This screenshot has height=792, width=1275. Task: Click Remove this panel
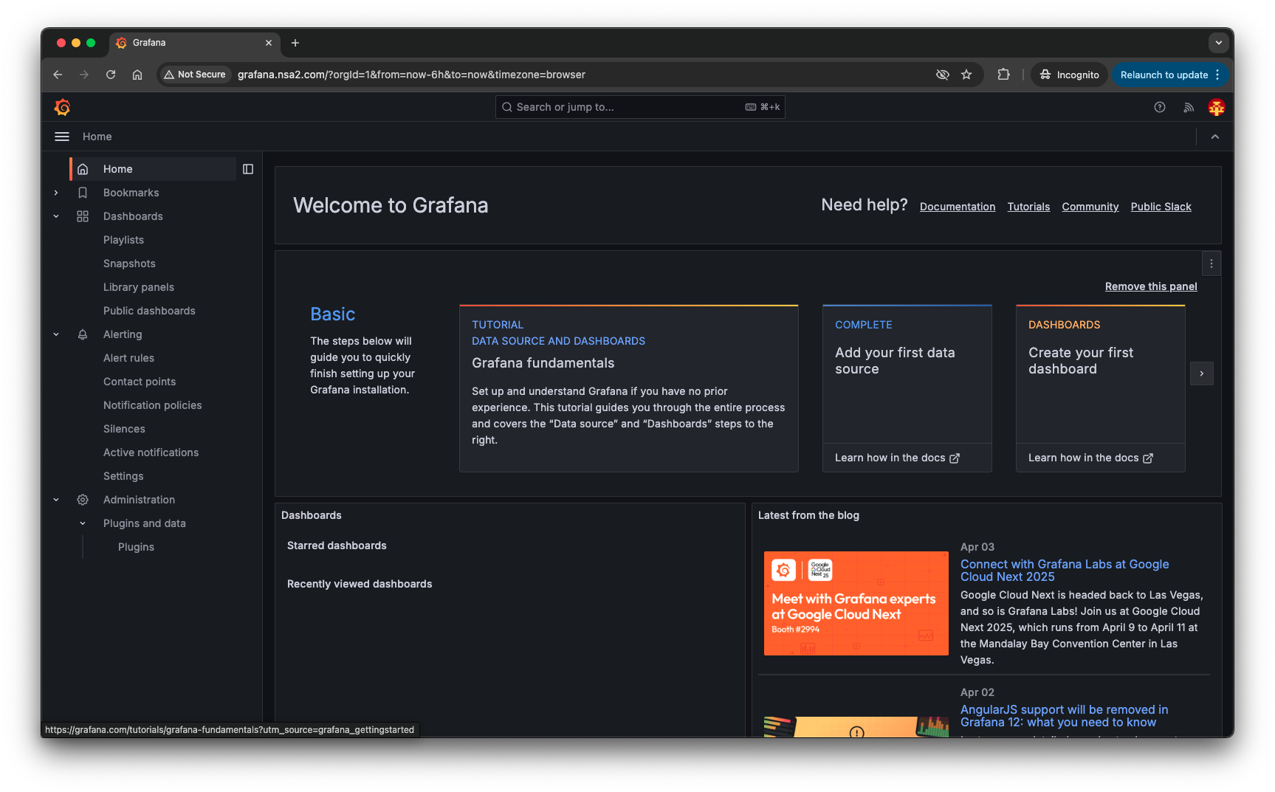pyautogui.click(x=1151, y=286)
